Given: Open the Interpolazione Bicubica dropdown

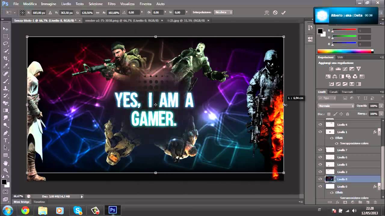Looking at the screenshot, I should tap(223, 13).
